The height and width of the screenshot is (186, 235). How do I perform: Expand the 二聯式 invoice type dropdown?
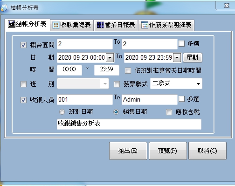click(198, 84)
